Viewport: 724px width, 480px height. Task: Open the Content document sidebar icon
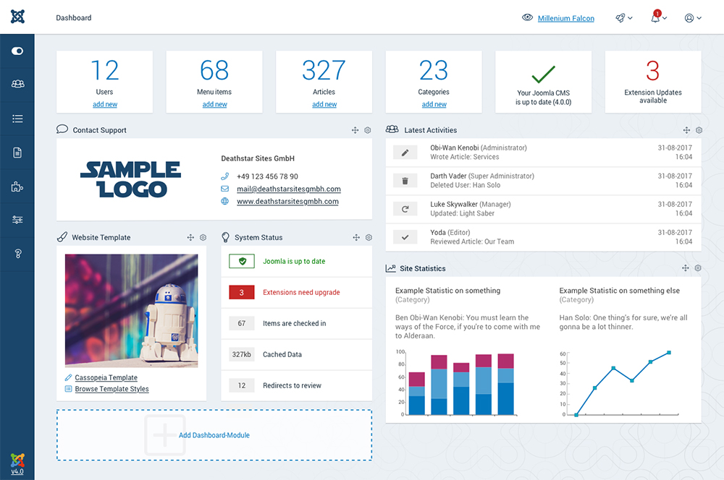[x=17, y=153]
